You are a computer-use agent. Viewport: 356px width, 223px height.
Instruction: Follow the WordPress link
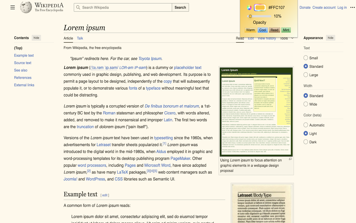(x=95, y=179)
